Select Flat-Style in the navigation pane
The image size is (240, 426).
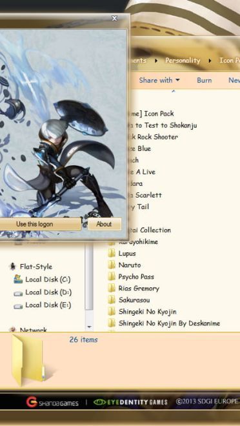click(x=36, y=267)
